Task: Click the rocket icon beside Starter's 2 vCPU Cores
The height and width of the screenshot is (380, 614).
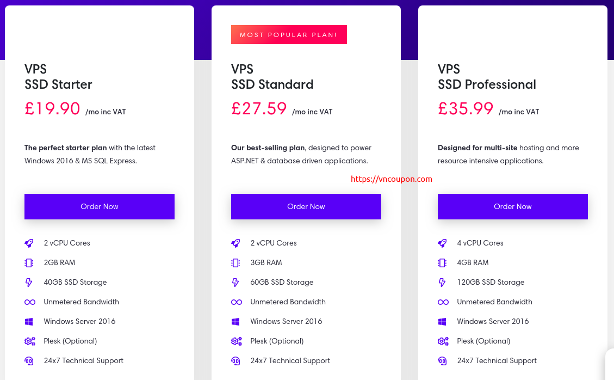Action: click(29, 243)
